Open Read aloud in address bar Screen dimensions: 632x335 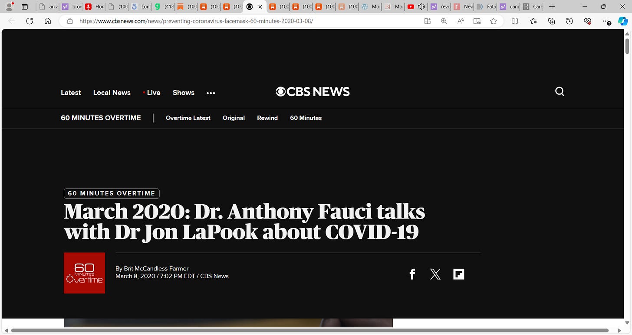point(461,21)
